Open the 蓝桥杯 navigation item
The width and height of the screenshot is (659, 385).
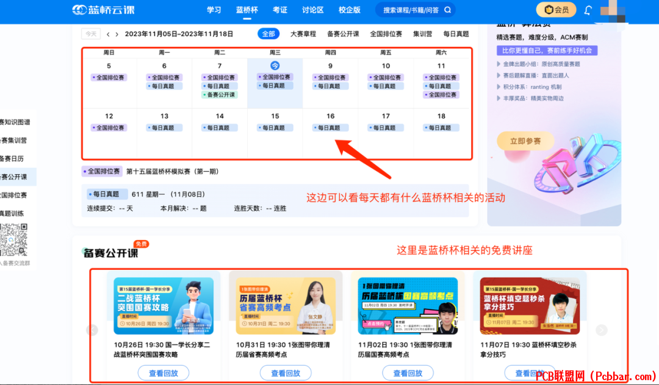click(x=247, y=10)
